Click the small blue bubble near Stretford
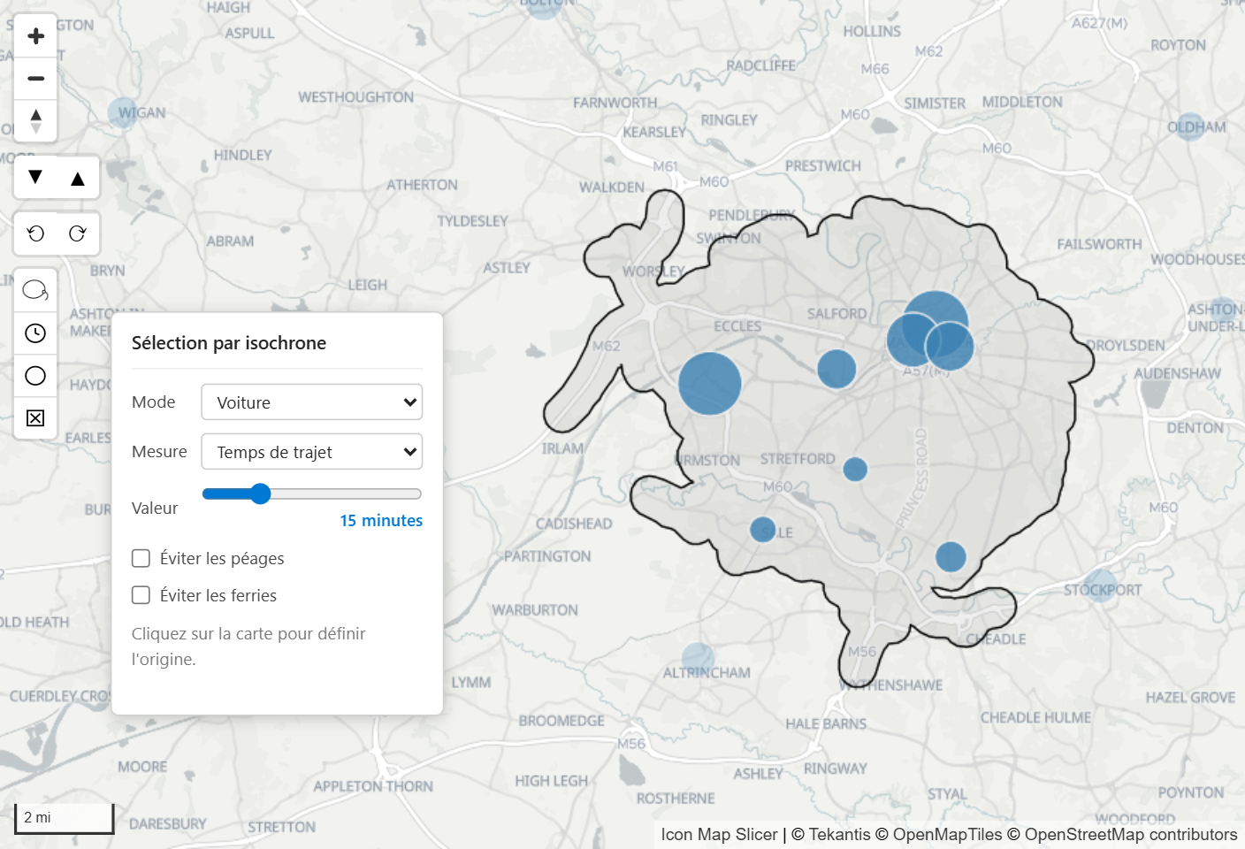This screenshot has width=1245, height=849. click(855, 470)
